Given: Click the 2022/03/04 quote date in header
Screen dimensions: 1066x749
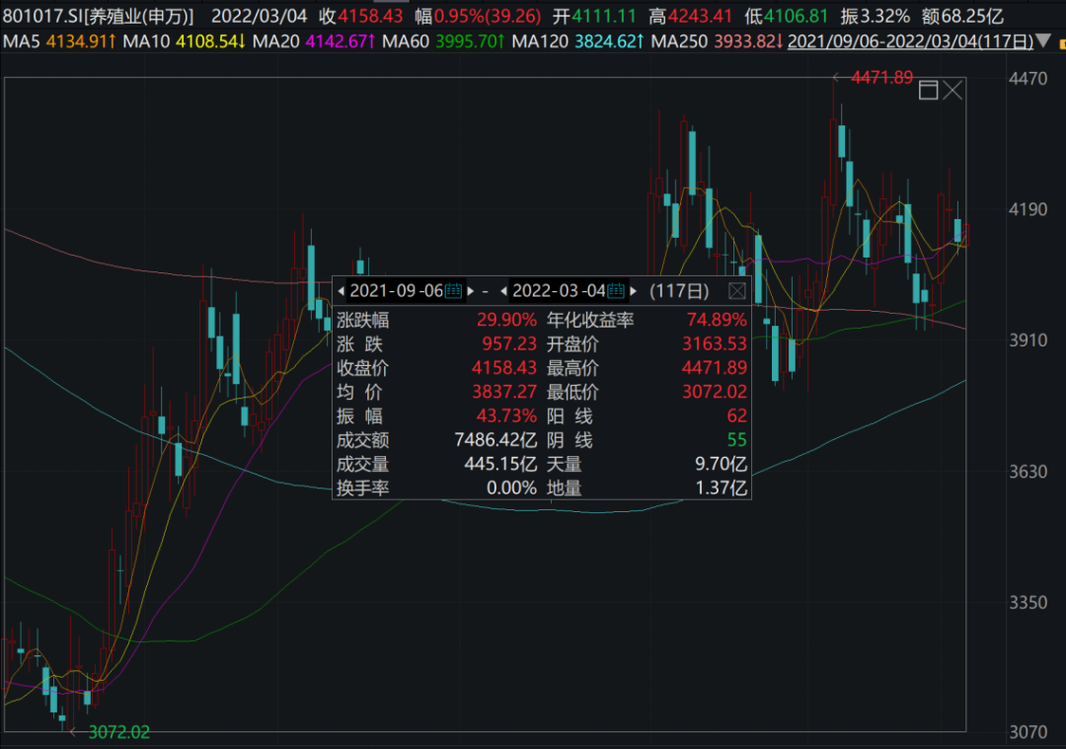Looking at the screenshot, I should 259,16.
